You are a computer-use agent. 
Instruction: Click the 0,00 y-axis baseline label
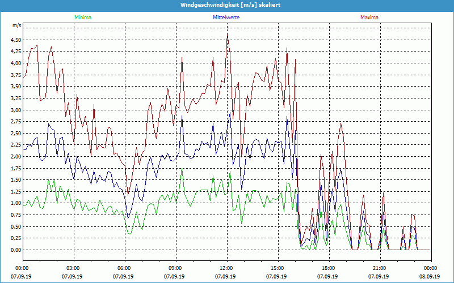click(15, 250)
